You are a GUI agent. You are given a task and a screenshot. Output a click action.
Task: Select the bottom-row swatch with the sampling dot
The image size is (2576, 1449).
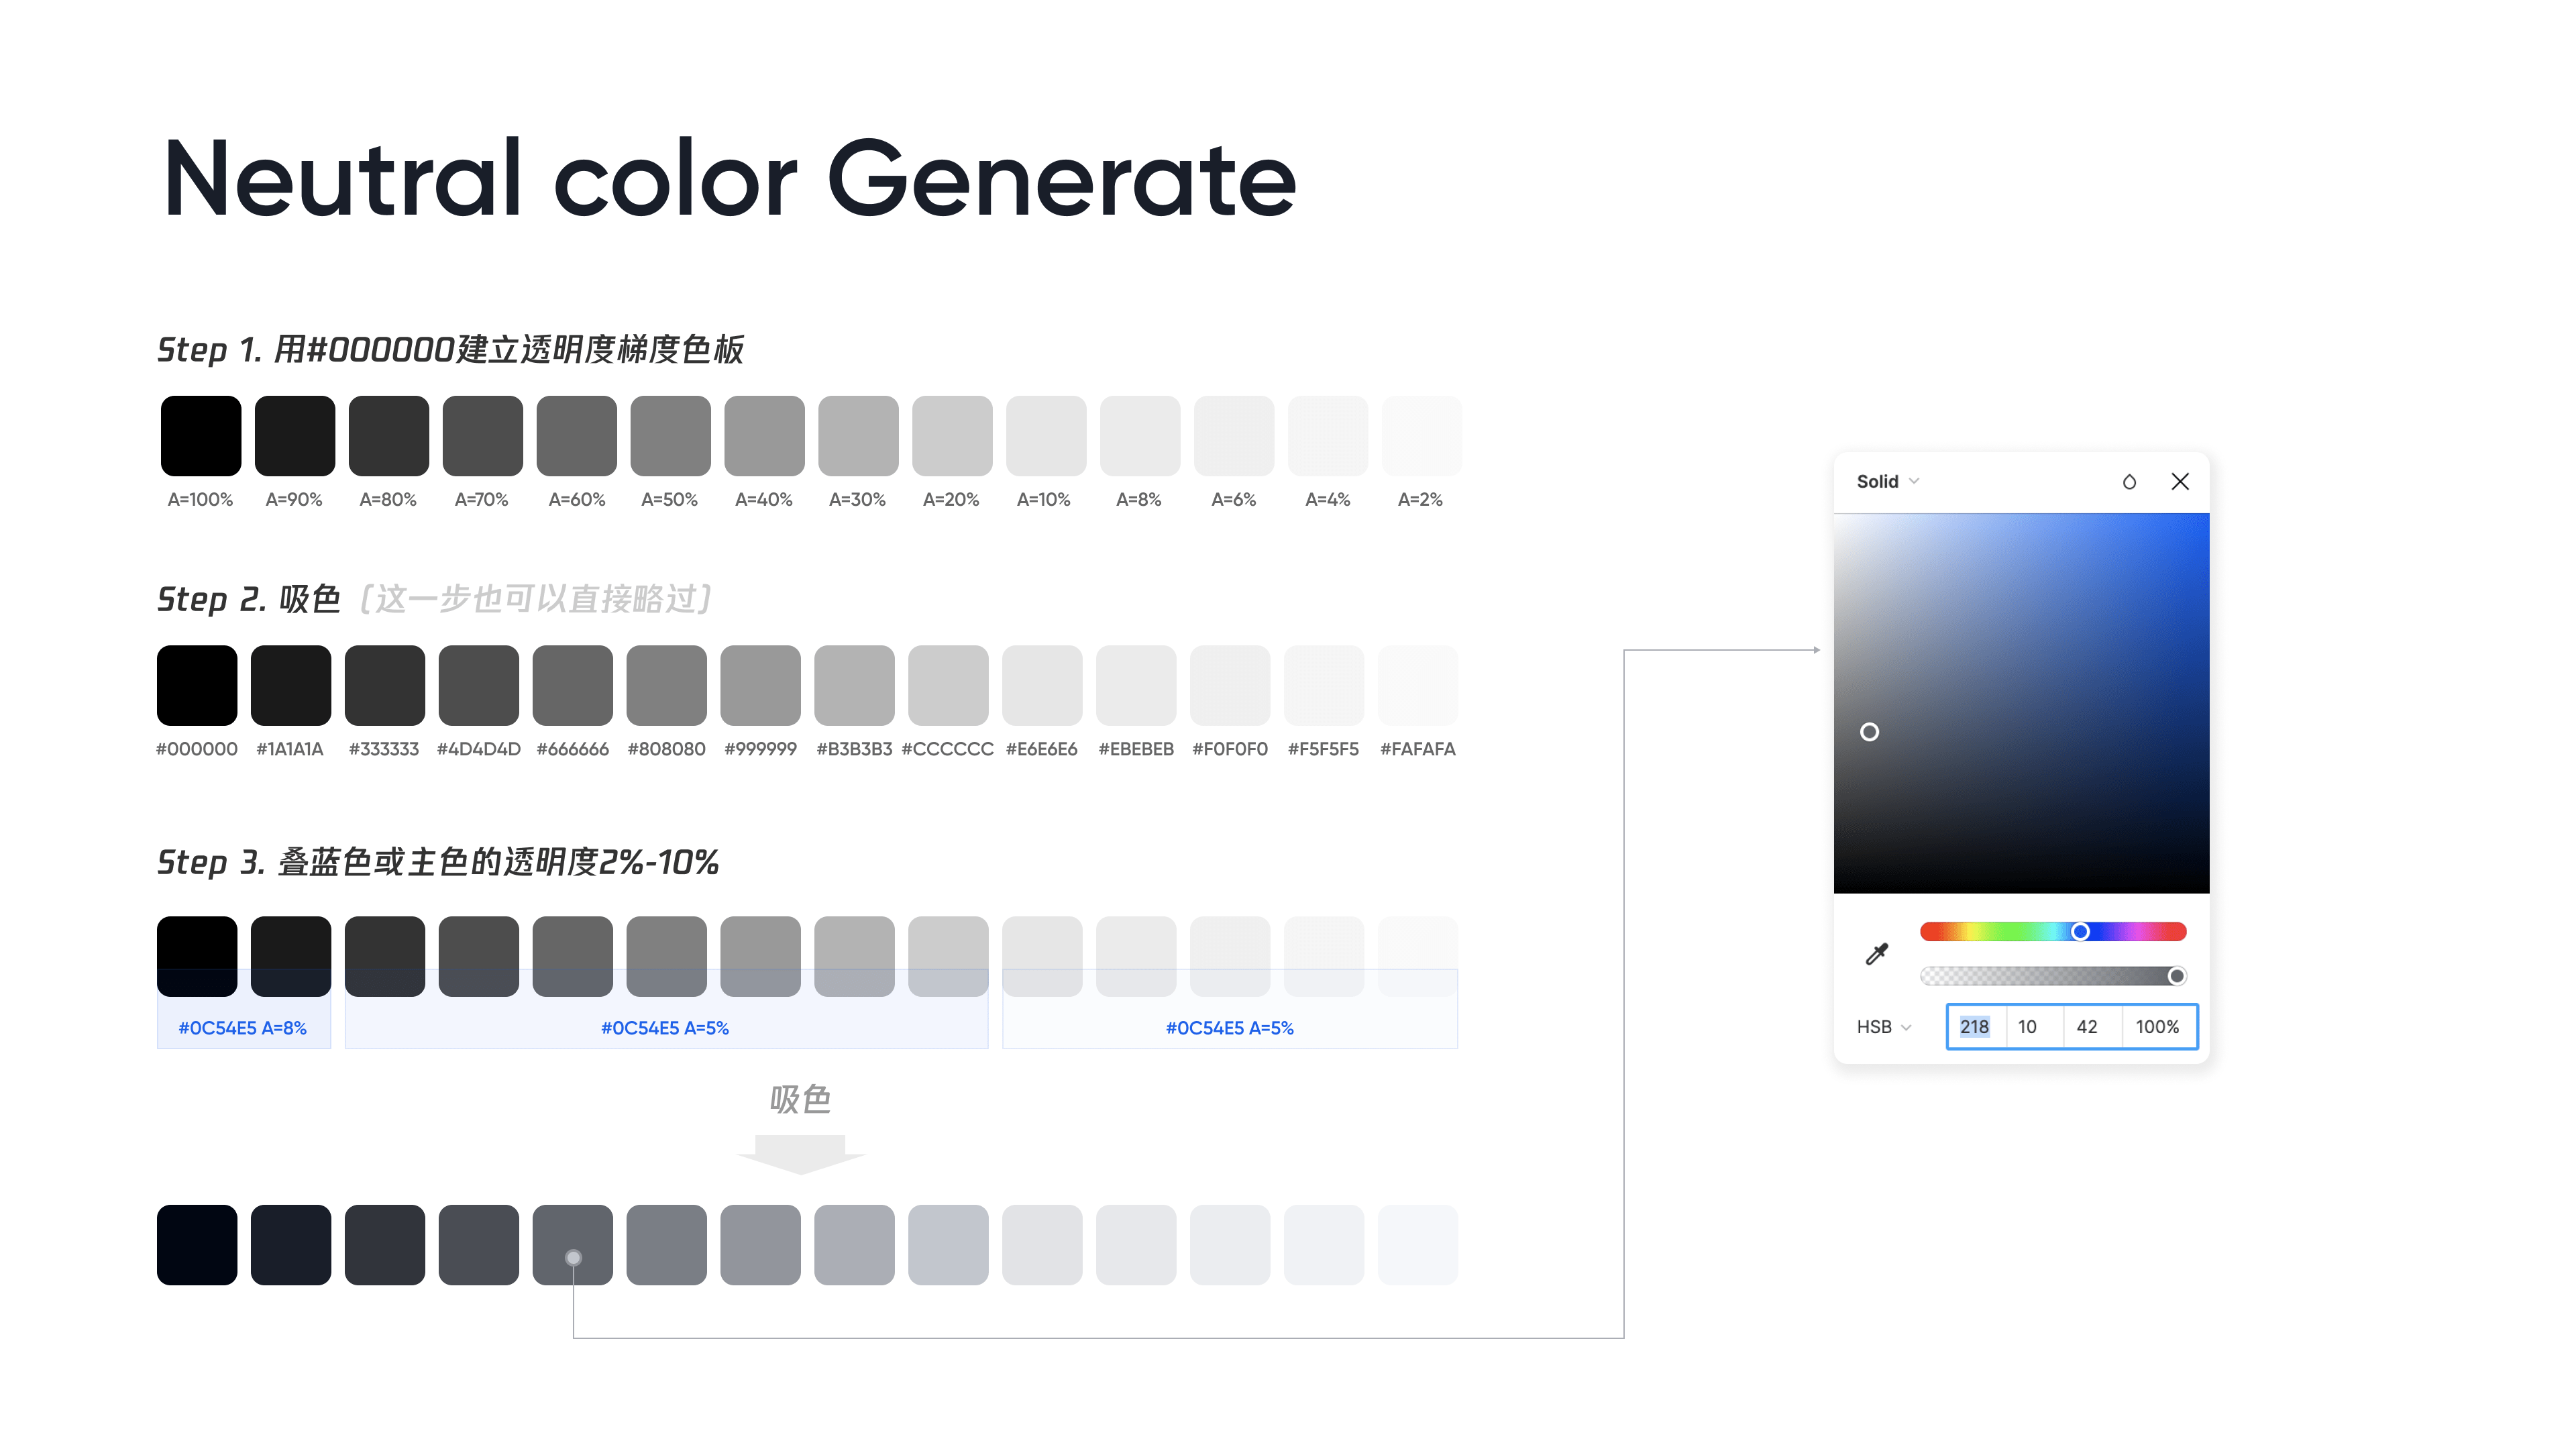click(572, 1244)
